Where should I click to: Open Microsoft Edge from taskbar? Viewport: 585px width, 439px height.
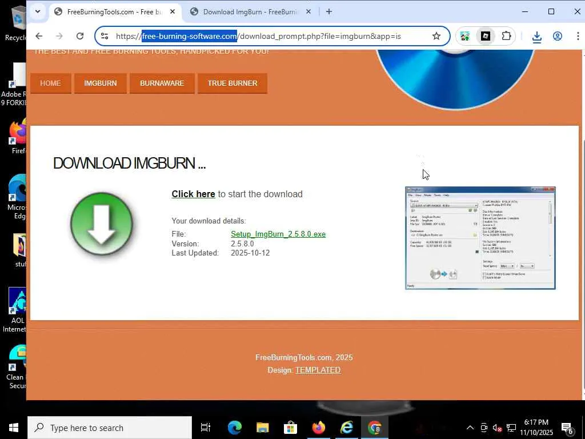pos(235,428)
